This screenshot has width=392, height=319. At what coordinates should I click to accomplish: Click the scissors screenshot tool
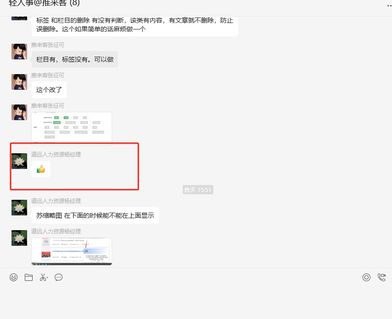pos(44,277)
